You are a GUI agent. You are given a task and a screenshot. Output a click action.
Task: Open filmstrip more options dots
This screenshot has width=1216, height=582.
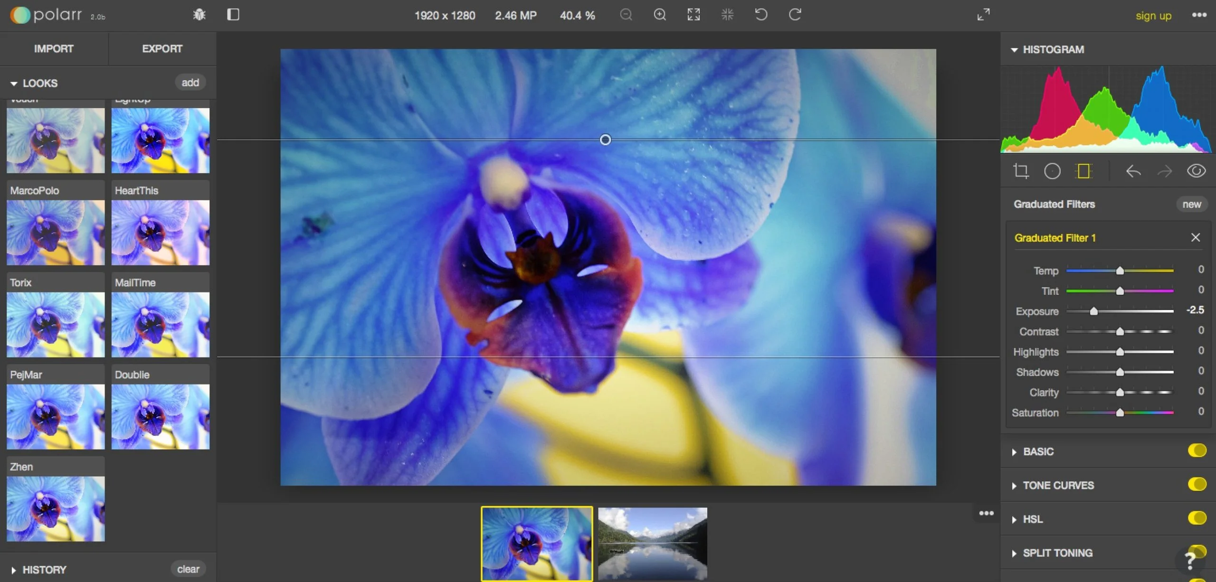tap(987, 513)
